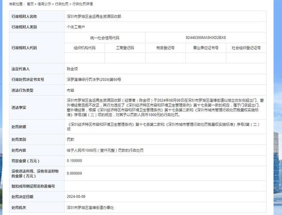Select confiscation amount 0.000000
This screenshot has width=282, height=215.
point(74,173)
